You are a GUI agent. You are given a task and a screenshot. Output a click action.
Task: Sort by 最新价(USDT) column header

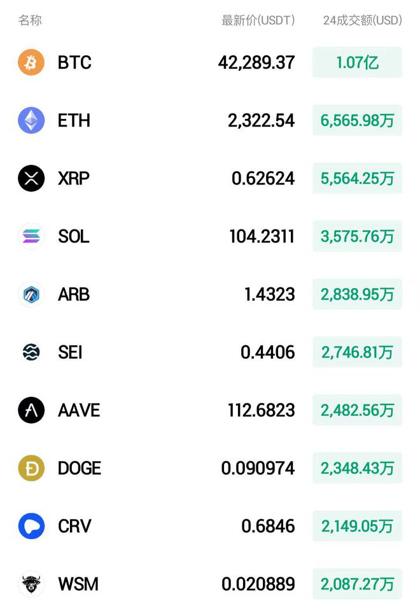point(258,20)
